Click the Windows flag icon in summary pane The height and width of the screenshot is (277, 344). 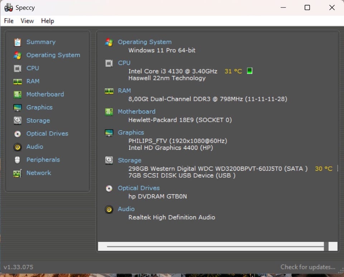click(109, 42)
